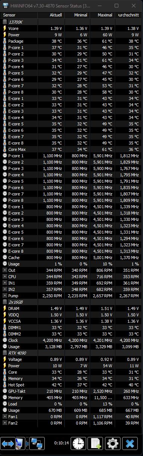This screenshot has height=456, width=143.
Task: Click the icon beside Load
Action: click(x=4, y=404)
